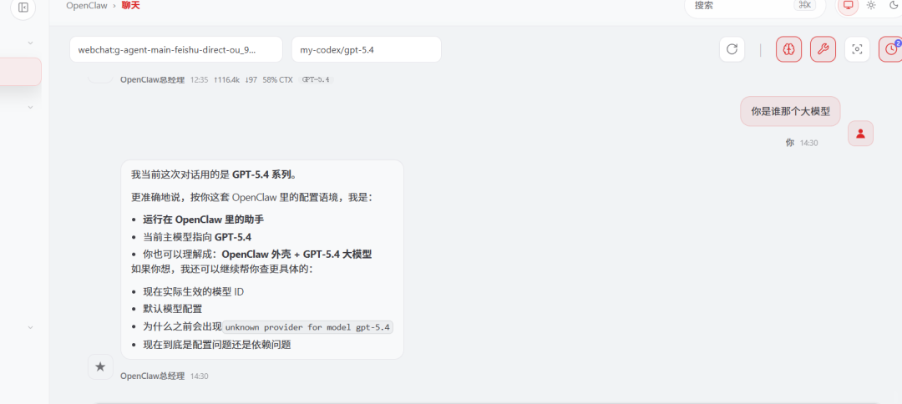Click the line 如果你想,我还可以继续帮你查更具体的

(222, 269)
